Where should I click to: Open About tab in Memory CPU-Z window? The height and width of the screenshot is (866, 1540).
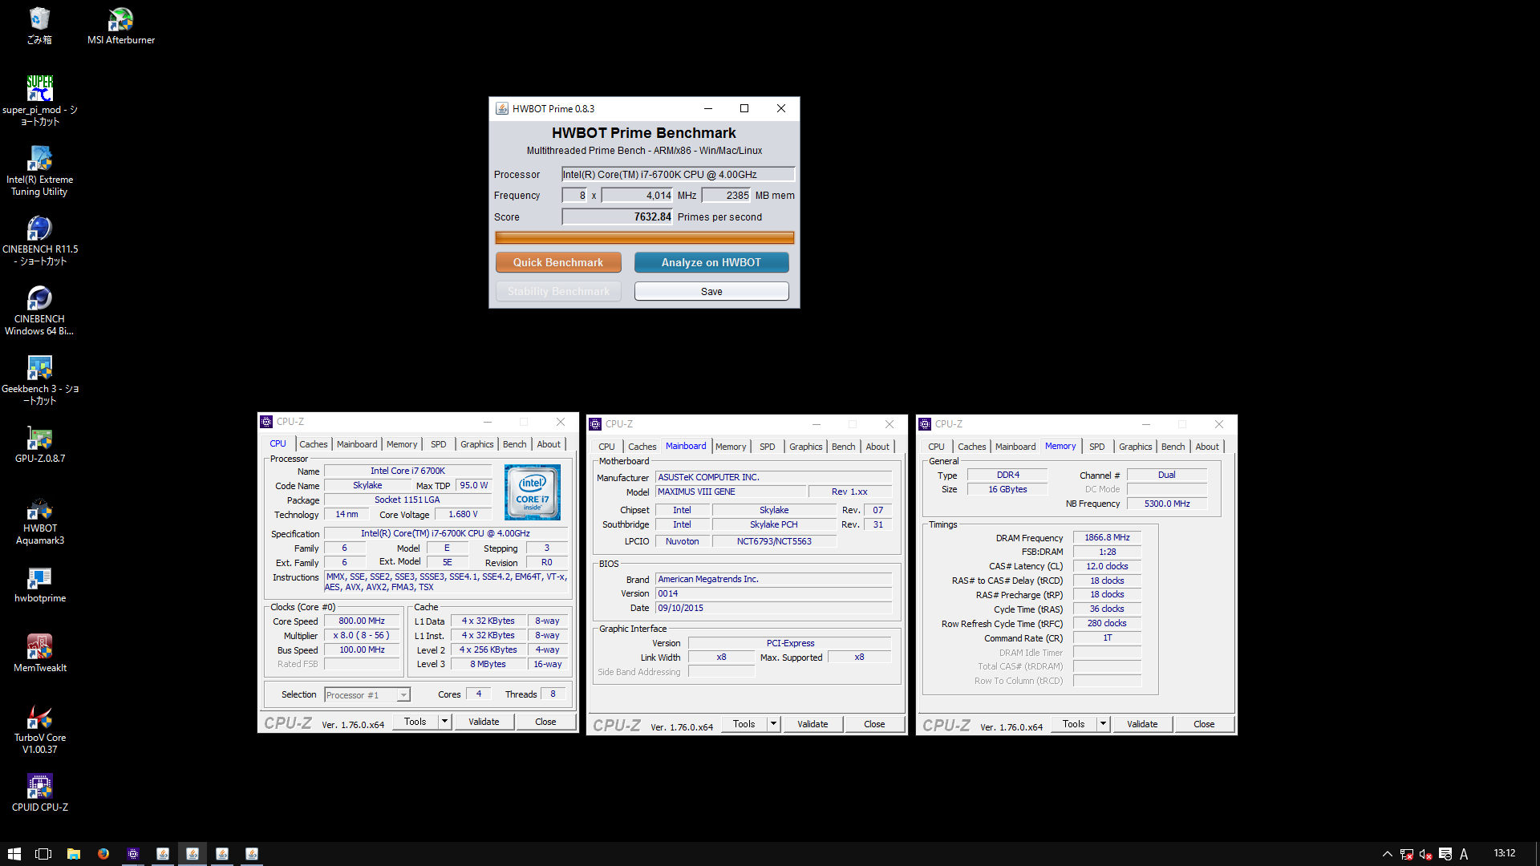coord(1206,447)
